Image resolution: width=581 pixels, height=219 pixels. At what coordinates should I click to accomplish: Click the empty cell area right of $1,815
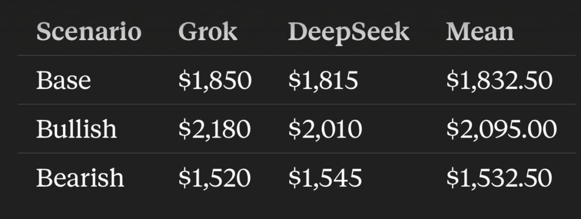point(402,80)
